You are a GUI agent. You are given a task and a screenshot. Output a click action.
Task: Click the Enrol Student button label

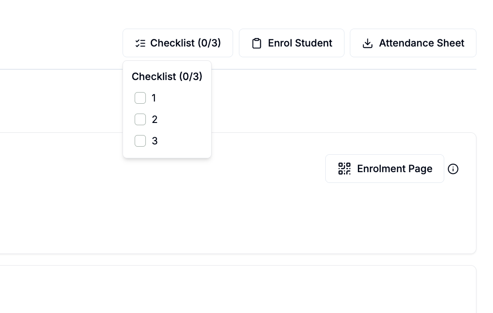point(300,43)
